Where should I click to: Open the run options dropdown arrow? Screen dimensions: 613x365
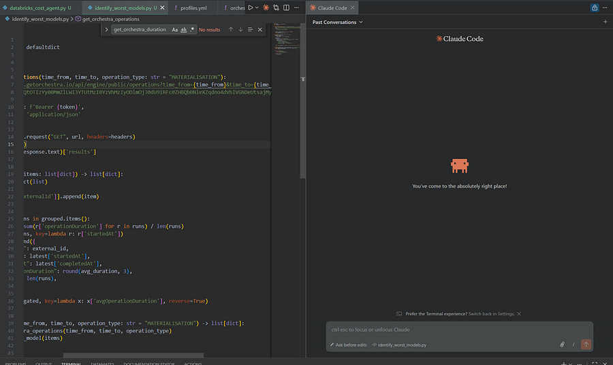(257, 7)
